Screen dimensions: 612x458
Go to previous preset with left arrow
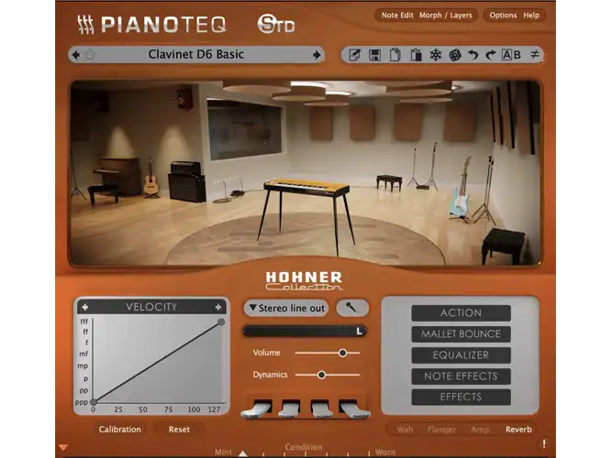(76, 55)
